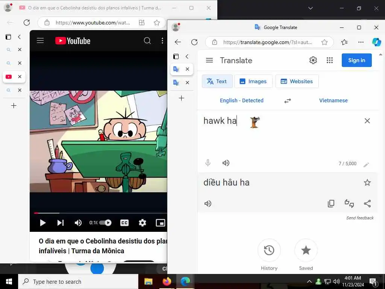Switch to Text translation mode
Image resolution: width=385 pixels, height=289 pixels.
click(x=217, y=81)
